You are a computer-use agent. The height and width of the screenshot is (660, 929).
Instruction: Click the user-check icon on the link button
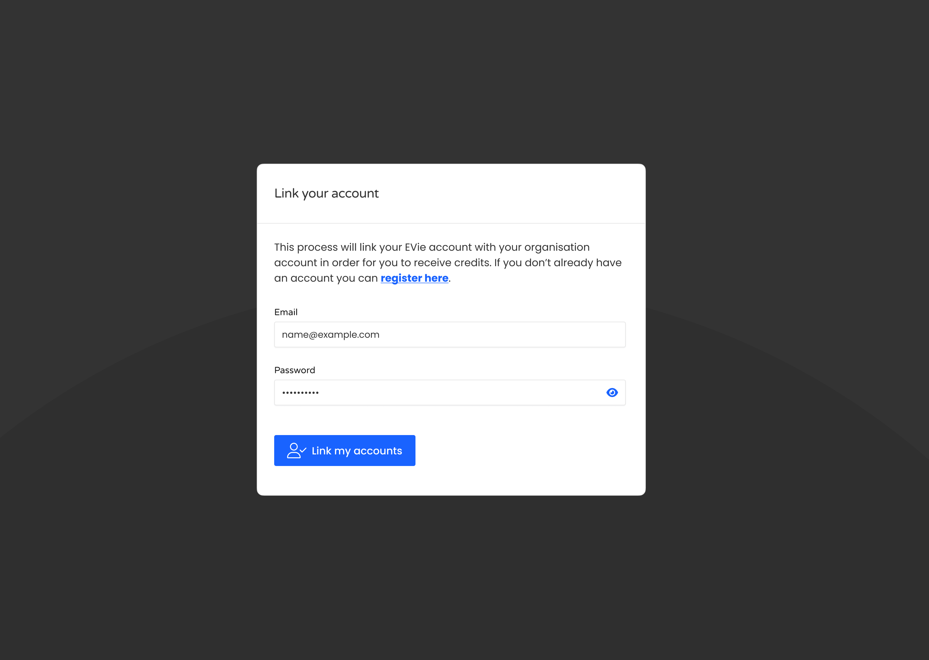[296, 451]
